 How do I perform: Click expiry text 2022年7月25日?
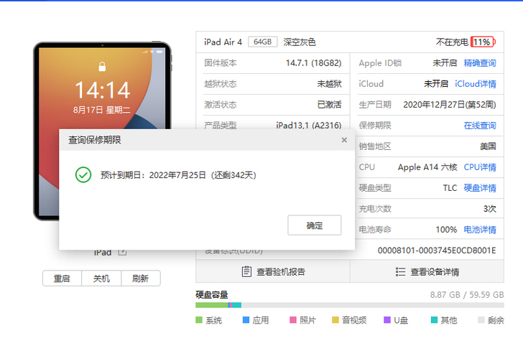coord(177,175)
